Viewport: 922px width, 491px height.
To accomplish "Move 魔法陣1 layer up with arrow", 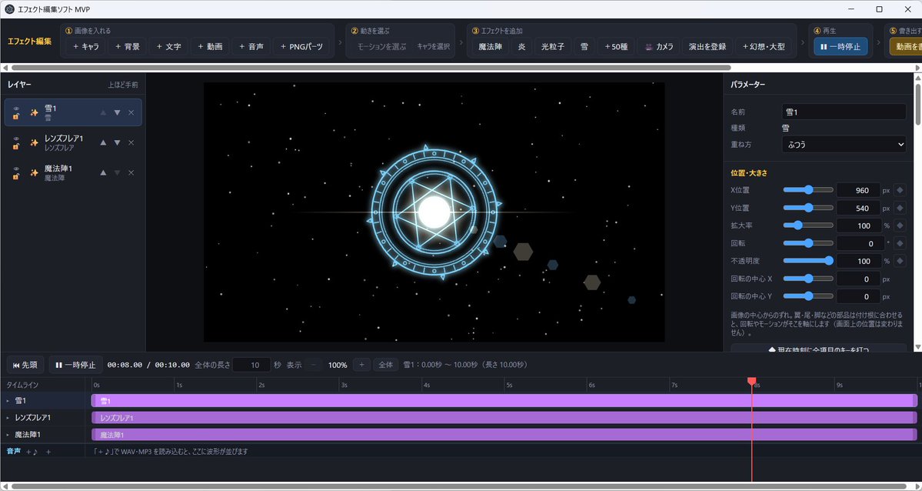I will point(104,172).
